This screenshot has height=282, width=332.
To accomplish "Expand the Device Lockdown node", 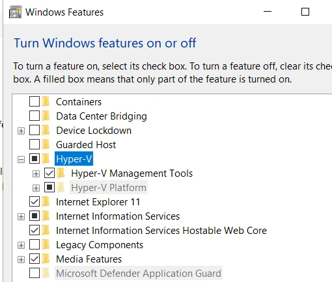I will (21, 131).
